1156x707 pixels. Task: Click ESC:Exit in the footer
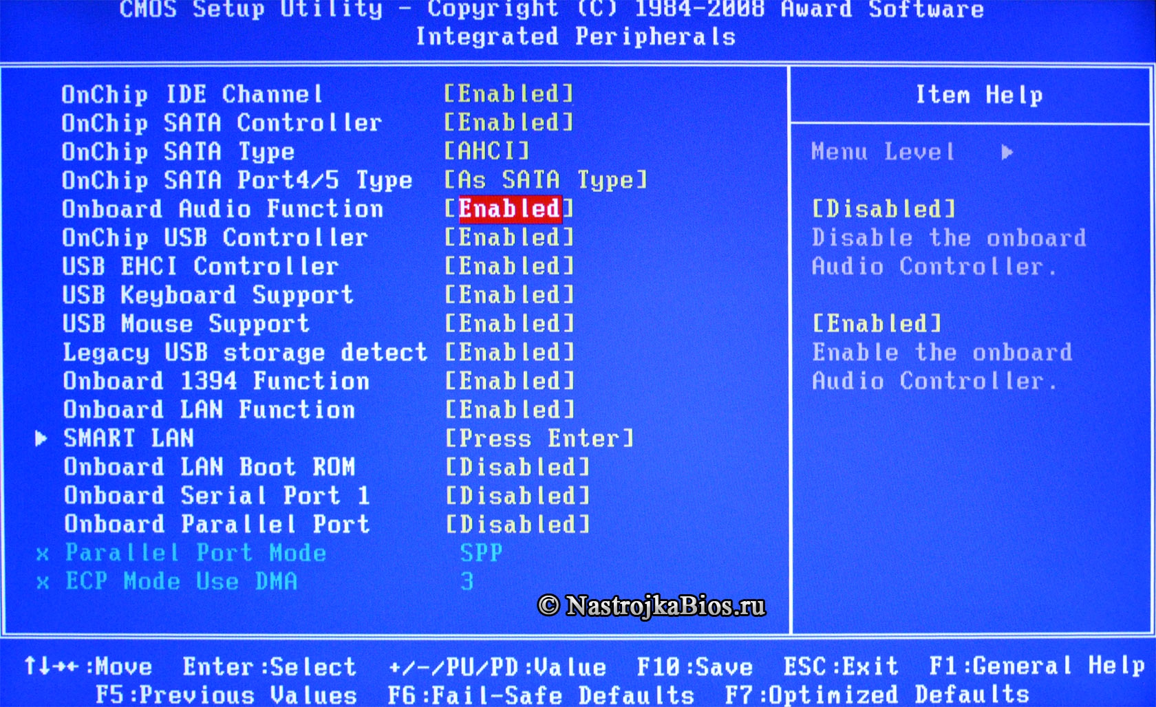pyautogui.click(x=841, y=666)
